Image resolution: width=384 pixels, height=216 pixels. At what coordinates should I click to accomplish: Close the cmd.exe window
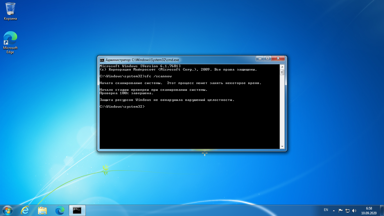click(278, 58)
